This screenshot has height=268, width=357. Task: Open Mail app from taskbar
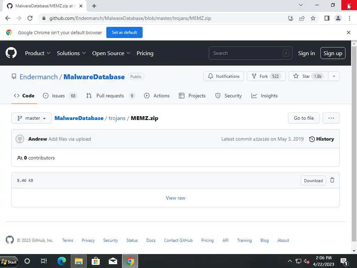(113, 261)
